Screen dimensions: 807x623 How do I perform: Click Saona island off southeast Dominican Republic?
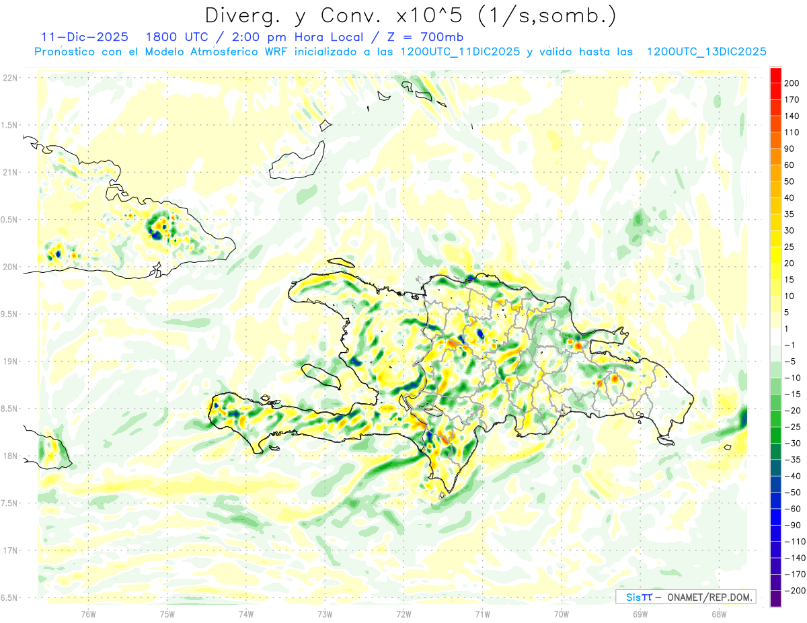[x=666, y=441]
